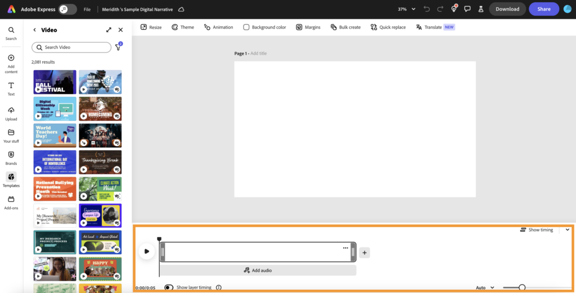
Task: Open the 37% zoom level dropdown
Action: click(407, 10)
